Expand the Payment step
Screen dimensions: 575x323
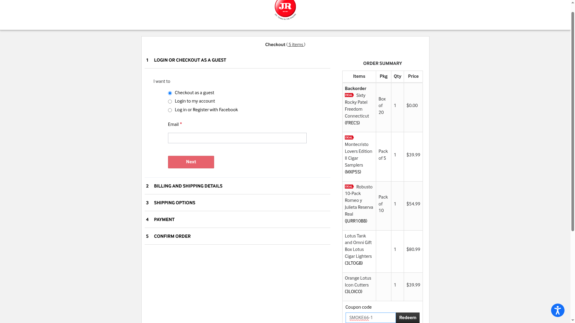pos(164,220)
